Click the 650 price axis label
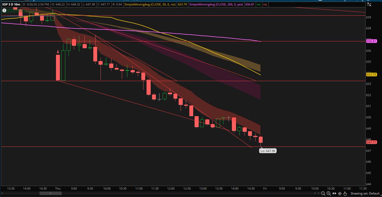The height and width of the screenshot is (197, 382). [x=369, y=117]
